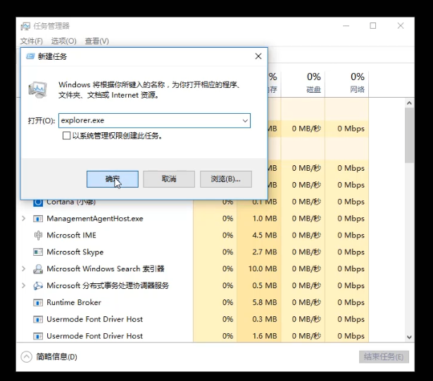Click the 2.7 MB memory value
The height and width of the screenshot is (381, 433).
[264, 252]
